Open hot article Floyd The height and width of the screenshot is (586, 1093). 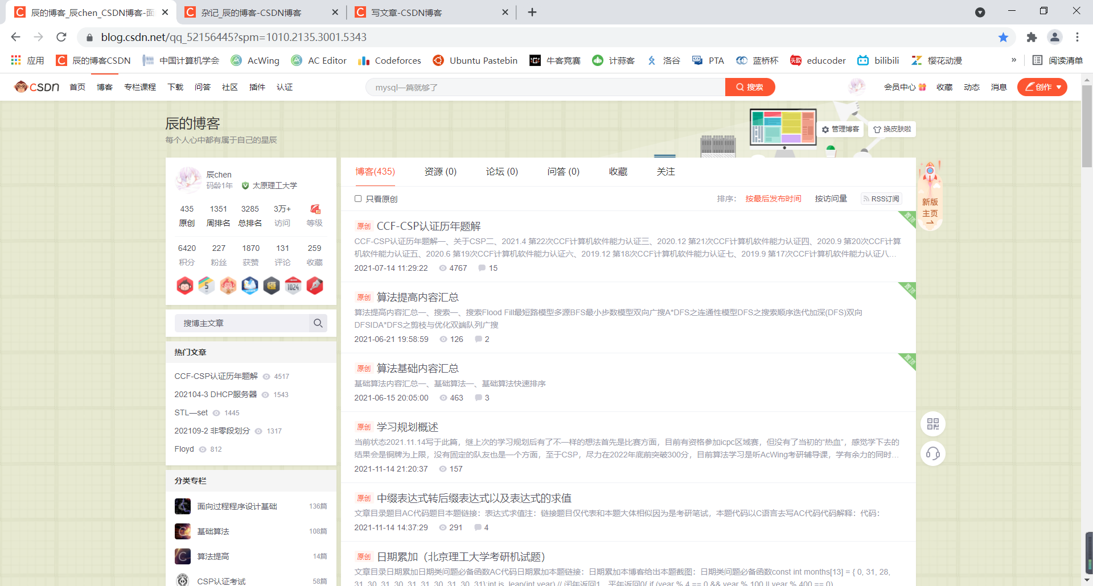(x=184, y=449)
